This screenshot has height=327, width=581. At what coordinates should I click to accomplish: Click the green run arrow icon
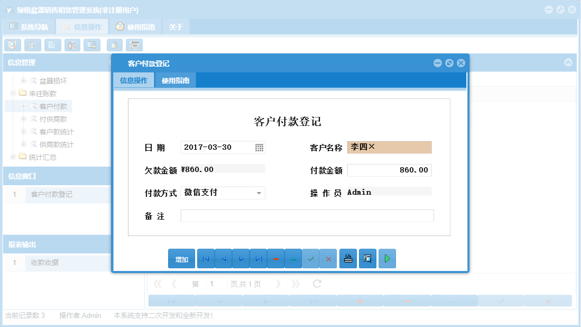387,258
